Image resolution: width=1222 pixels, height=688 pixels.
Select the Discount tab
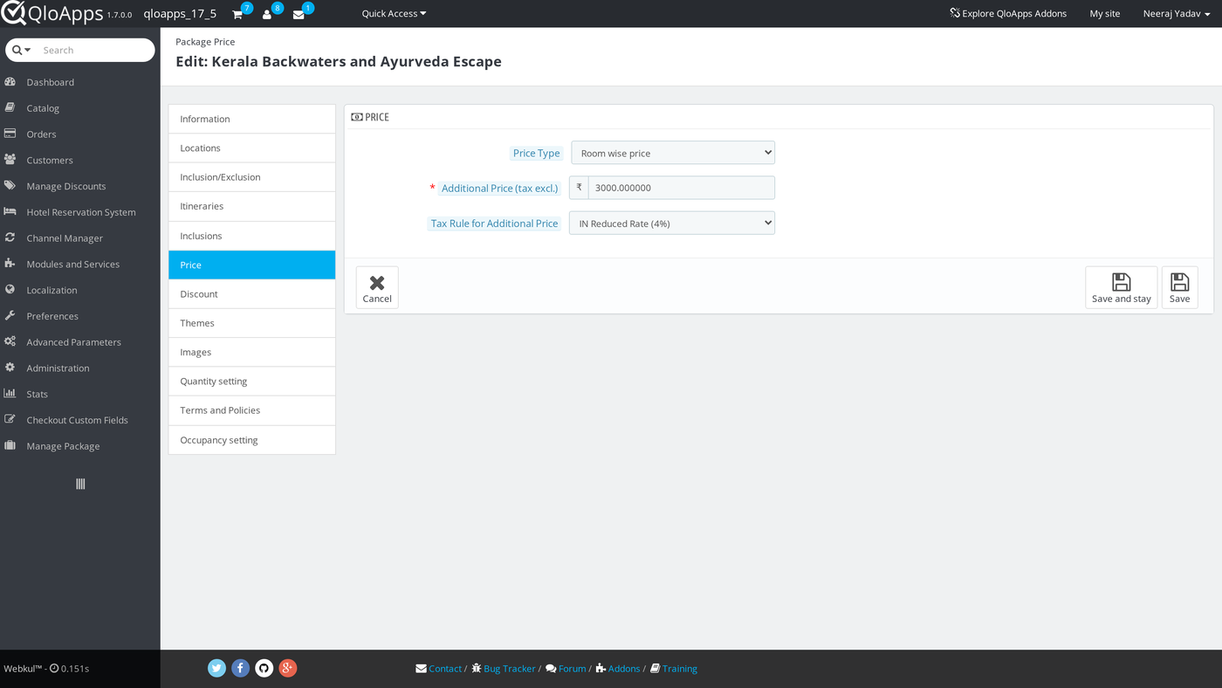252,294
